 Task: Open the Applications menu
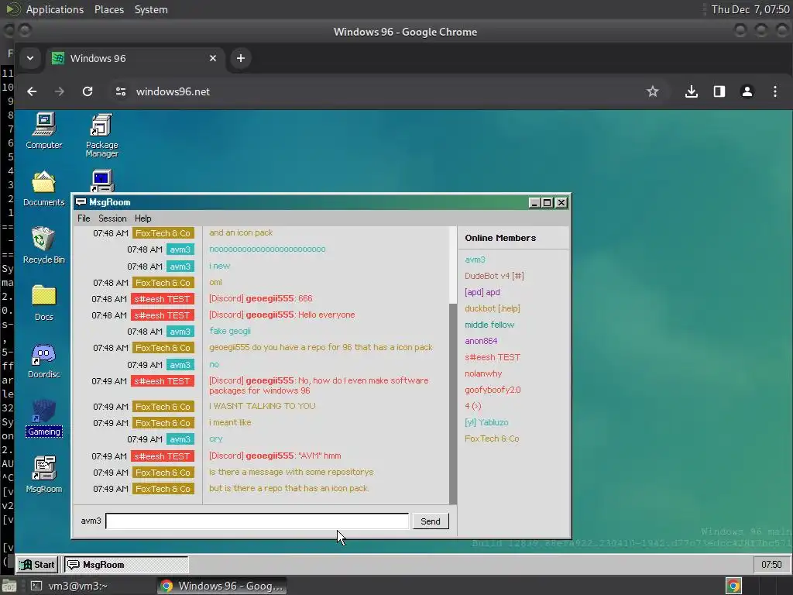(55, 9)
